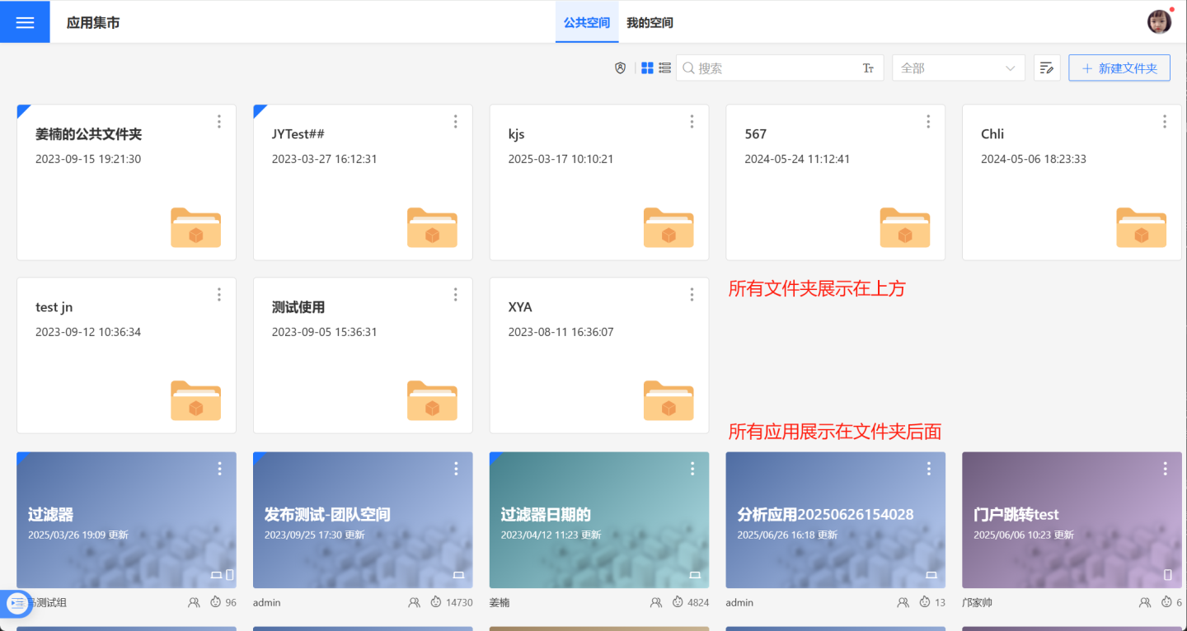Switch to list view layout

click(x=664, y=68)
